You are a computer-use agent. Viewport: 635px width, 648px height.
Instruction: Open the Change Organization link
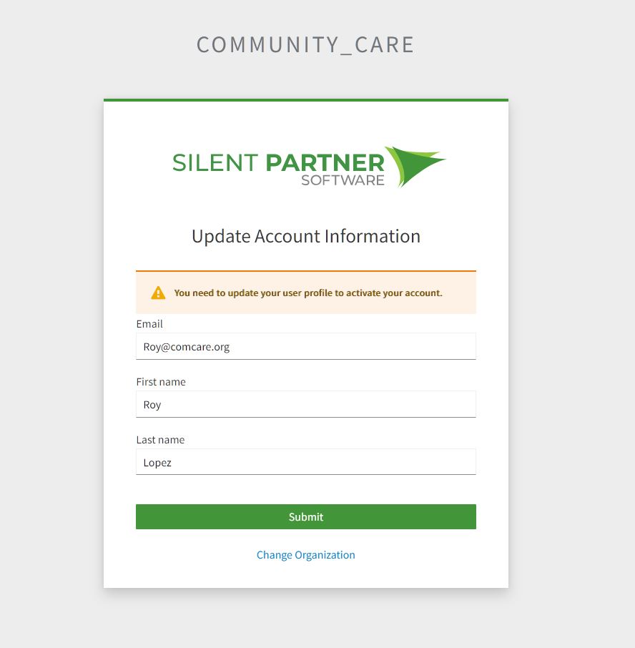[306, 554]
